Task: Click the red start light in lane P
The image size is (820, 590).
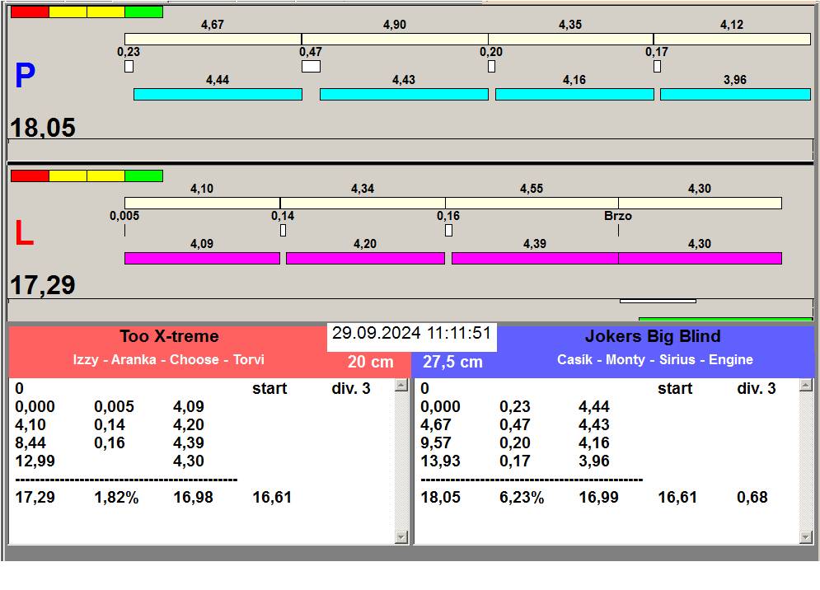Action: coord(30,12)
